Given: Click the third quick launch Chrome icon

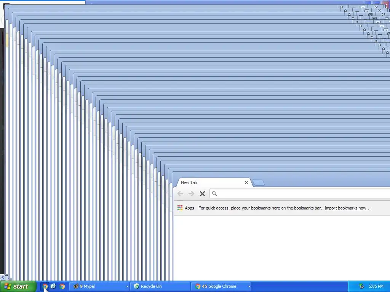Looking at the screenshot, I should click(62, 286).
